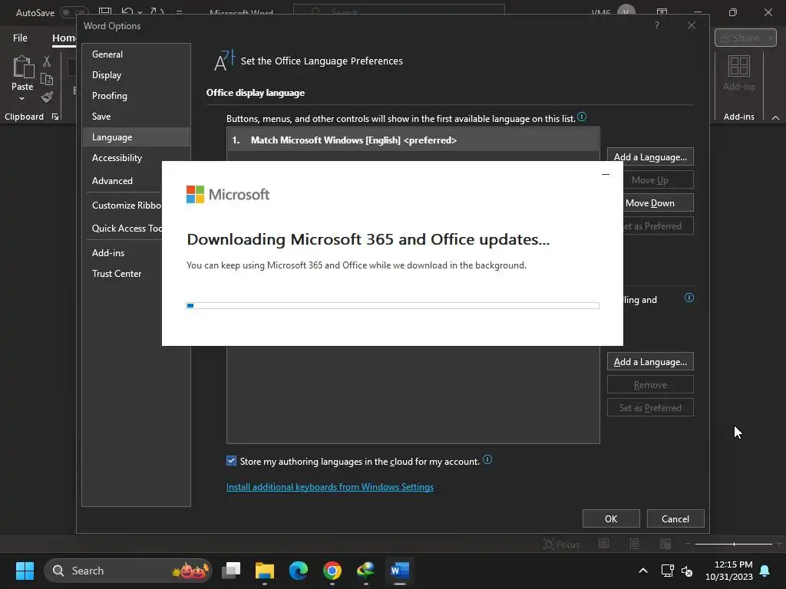Open the network status tray icon
This screenshot has height=589, width=786.
coord(667,571)
